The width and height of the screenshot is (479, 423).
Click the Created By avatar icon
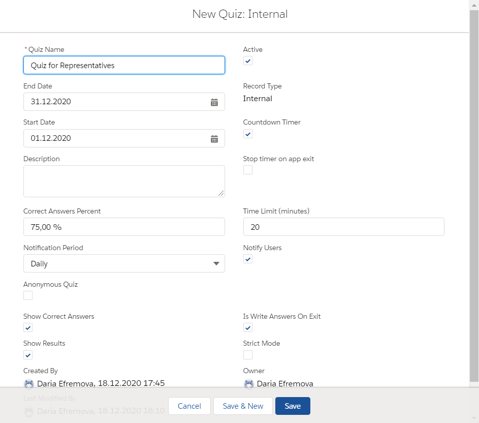pyautogui.click(x=29, y=384)
